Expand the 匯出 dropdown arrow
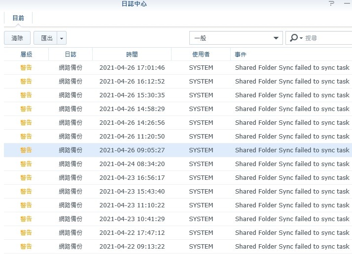 [62, 38]
